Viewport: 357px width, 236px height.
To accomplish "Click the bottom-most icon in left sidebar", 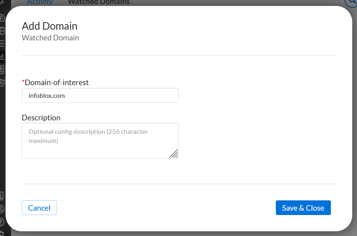I will coord(2,233).
